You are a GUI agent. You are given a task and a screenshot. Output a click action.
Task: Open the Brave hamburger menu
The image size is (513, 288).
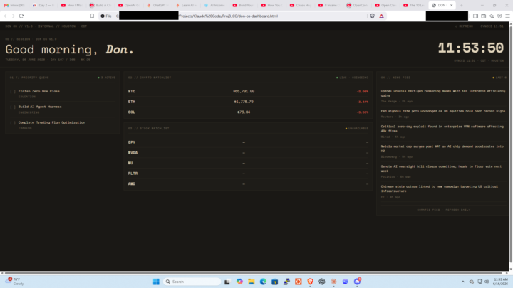point(507,16)
